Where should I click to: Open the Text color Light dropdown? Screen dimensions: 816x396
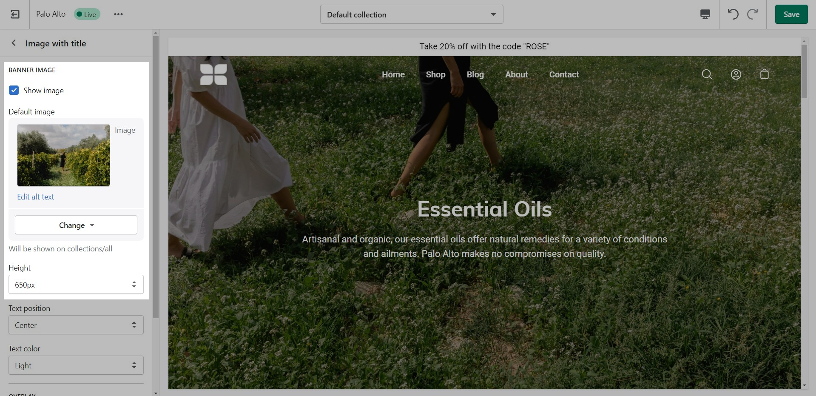76,365
